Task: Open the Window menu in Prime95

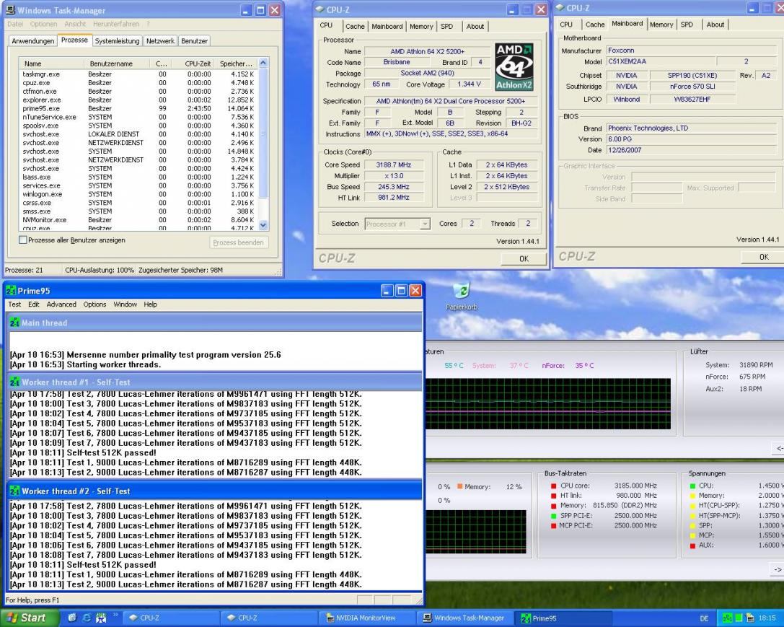Action: (x=125, y=304)
